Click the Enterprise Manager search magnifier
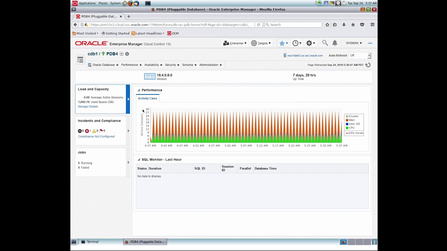 [325, 43]
